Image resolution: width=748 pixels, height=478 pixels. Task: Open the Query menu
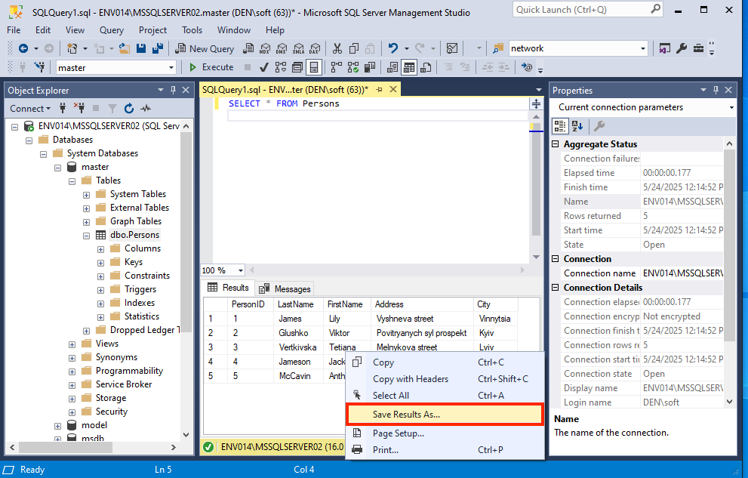click(x=112, y=30)
